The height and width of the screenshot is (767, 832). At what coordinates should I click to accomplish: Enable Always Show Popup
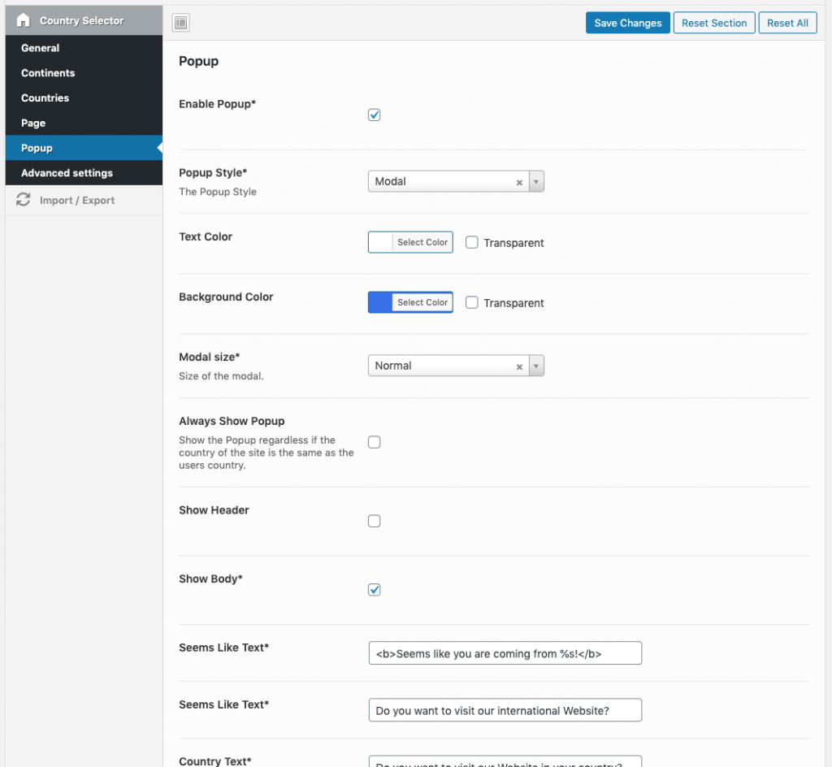(x=374, y=442)
